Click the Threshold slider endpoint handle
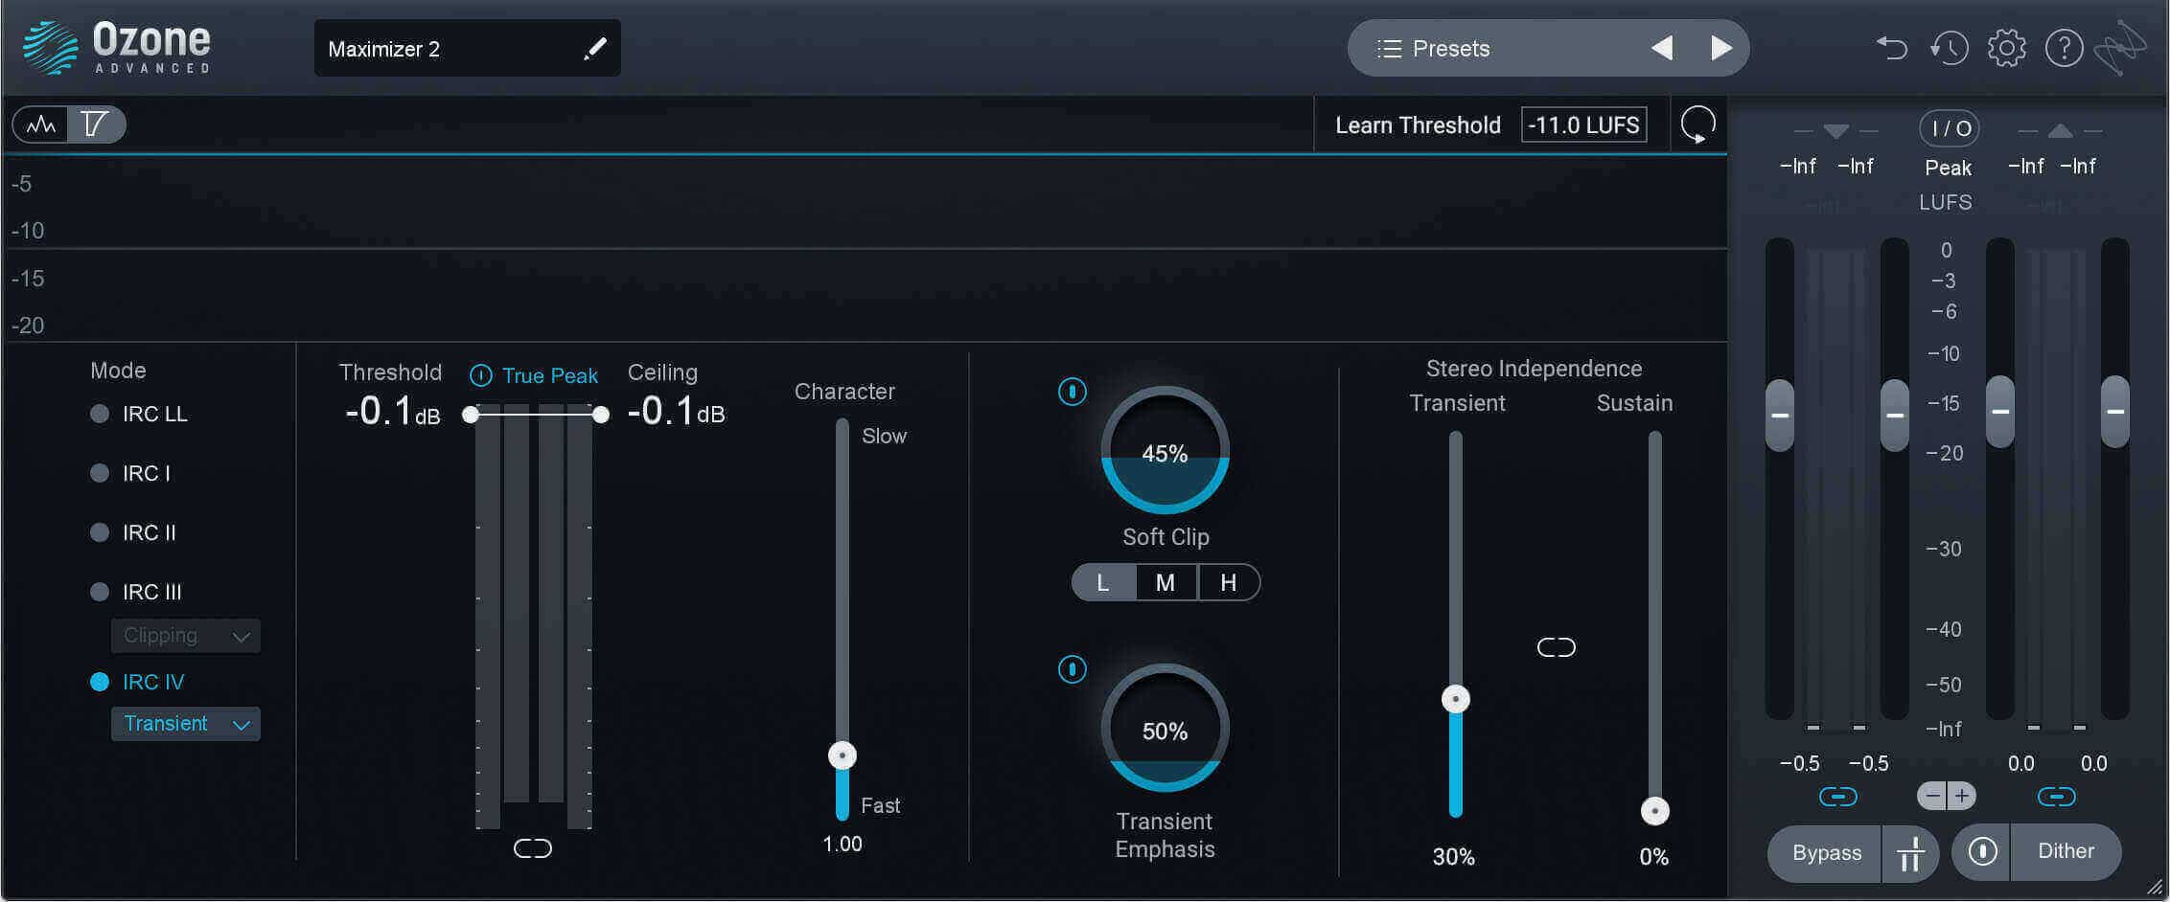This screenshot has width=2170, height=902. 470,415
